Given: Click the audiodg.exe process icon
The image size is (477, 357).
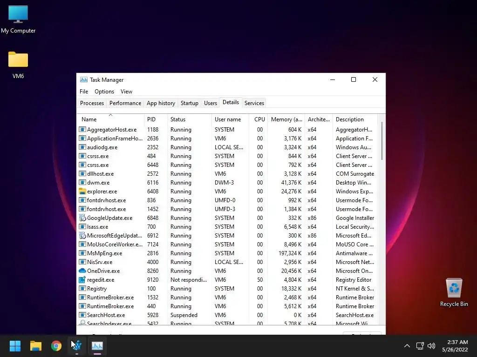Looking at the screenshot, I should (x=82, y=147).
